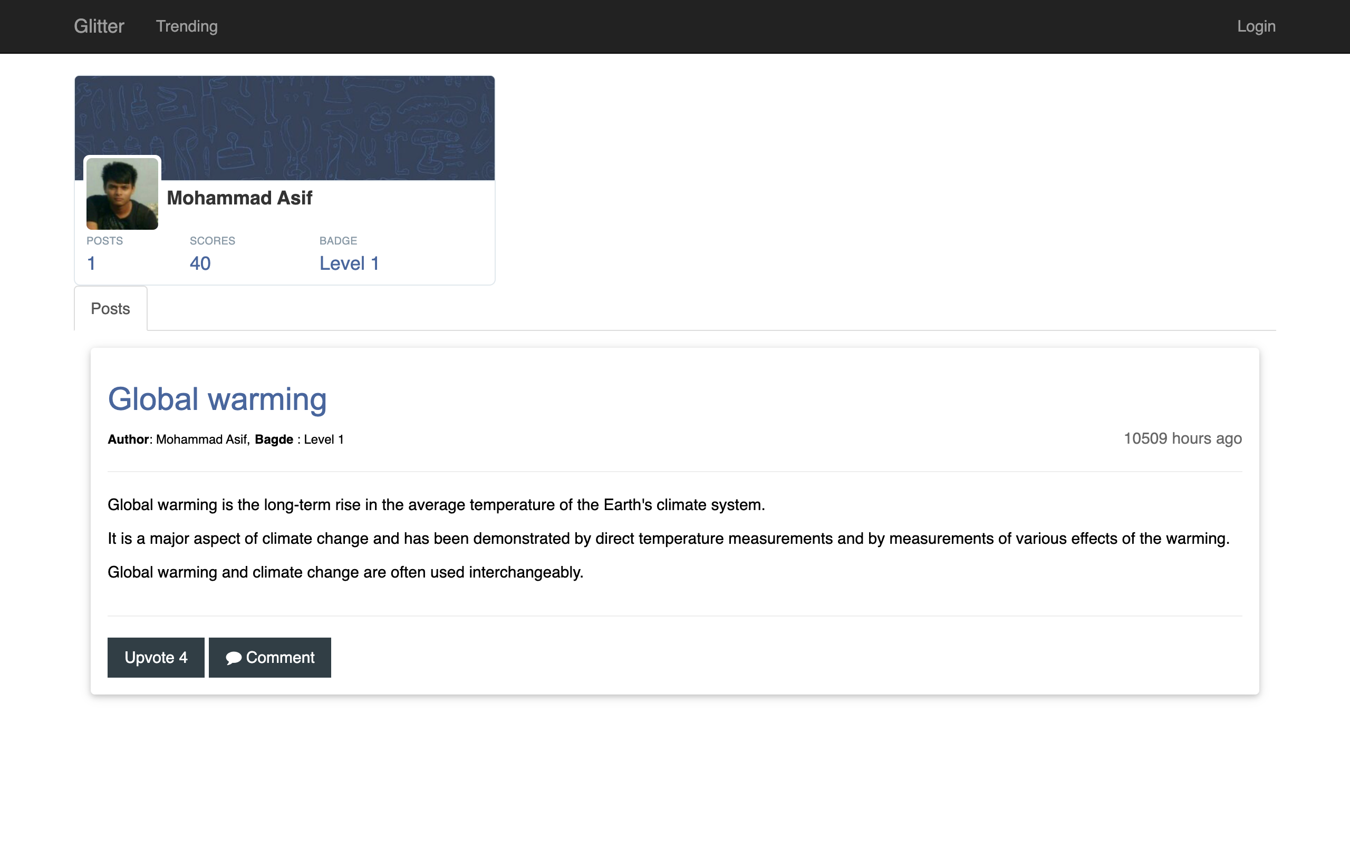Click the Glitter brand logo
Screen dimensions: 1350x841
pyautogui.click(x=99, y=26)
